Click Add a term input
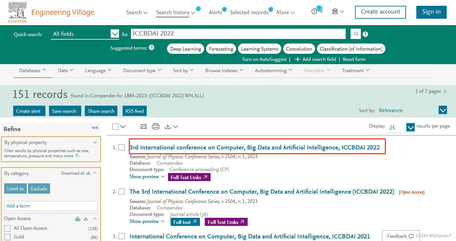 [51, 206]
